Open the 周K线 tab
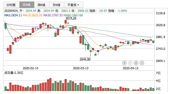This screenshot has height=94, width=170. click(42, 5)
